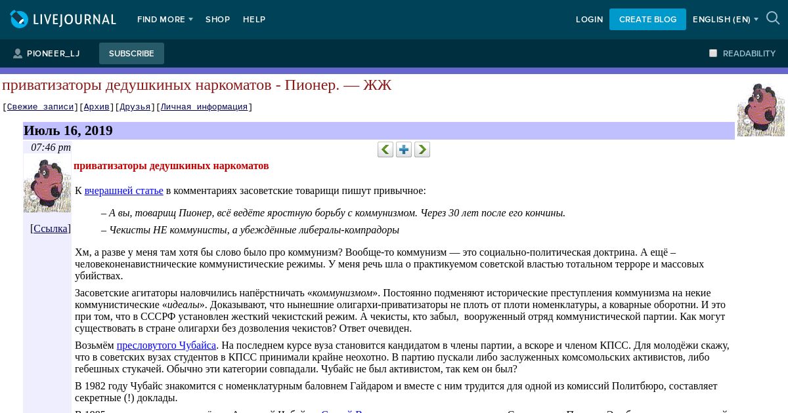The height and width of the screenshot is (413, 788).
Task: Open the Ссылка permalink
Action: coord(51,228)
